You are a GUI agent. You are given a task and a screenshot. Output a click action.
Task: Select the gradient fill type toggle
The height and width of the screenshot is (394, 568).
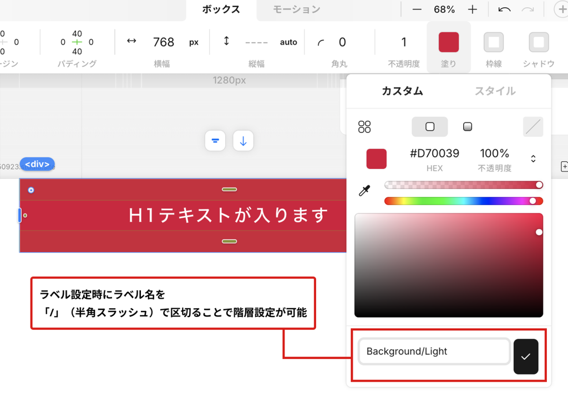(468, 127)
